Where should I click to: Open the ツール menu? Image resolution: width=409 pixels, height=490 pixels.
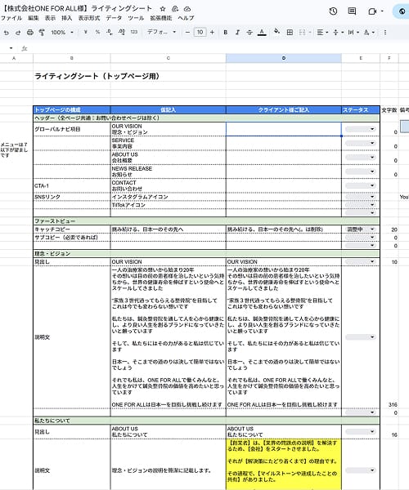point(136,18)
